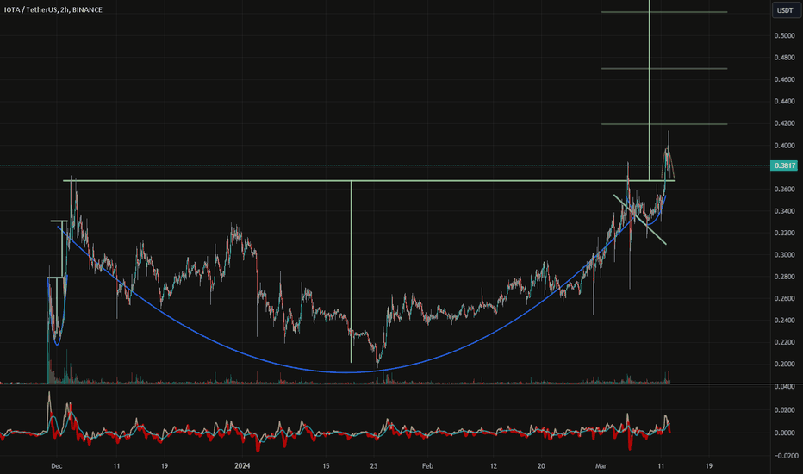Click the 0.0200 indicator scale label
This screenshot has width=803, height=474.
tap(785, 410)
